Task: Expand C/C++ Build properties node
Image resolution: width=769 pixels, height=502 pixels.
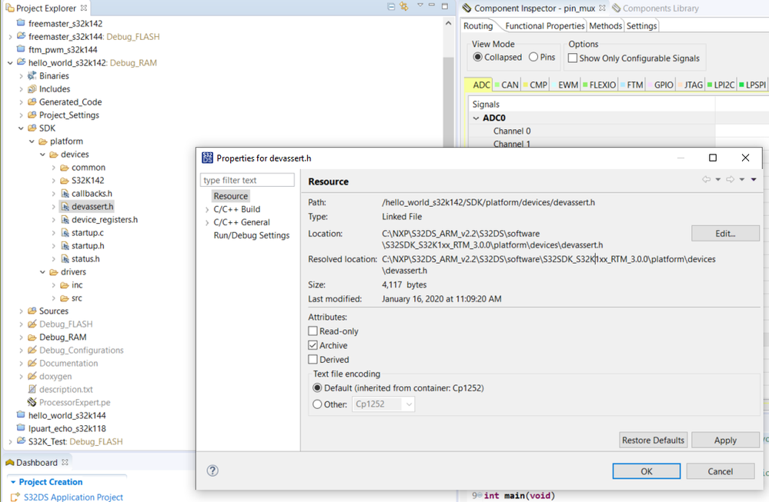Action: [x=207, y=210]
